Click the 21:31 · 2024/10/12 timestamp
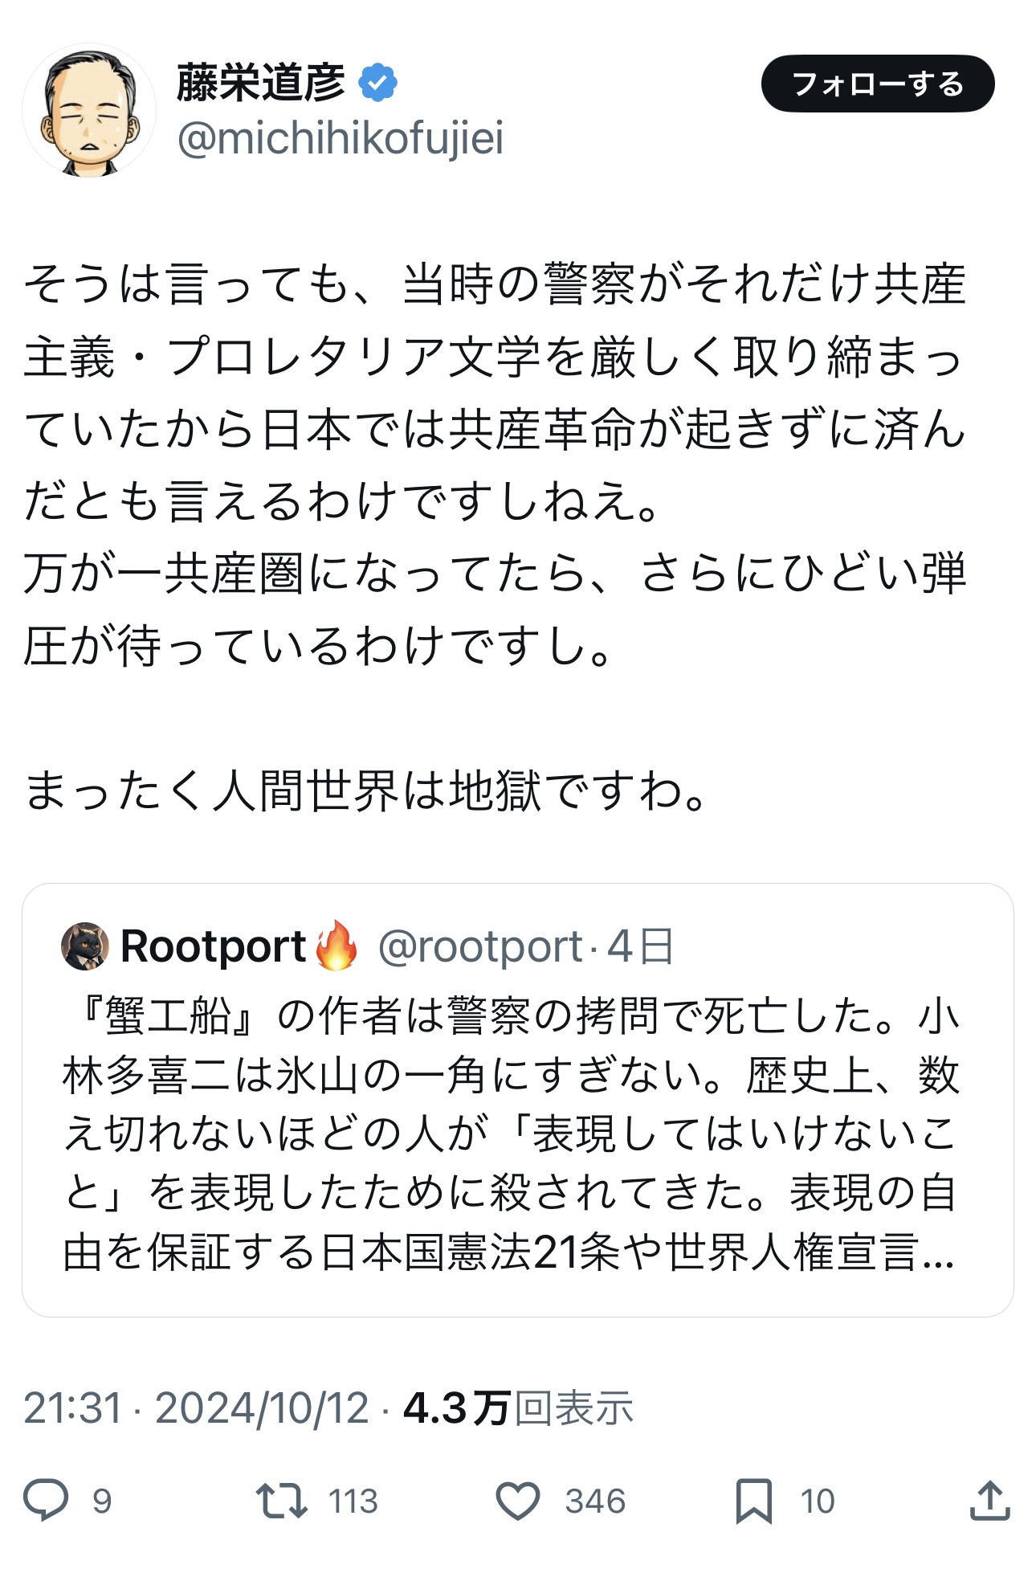The width and height of the screenshot is (1036, 1581). pos(196,1408)
